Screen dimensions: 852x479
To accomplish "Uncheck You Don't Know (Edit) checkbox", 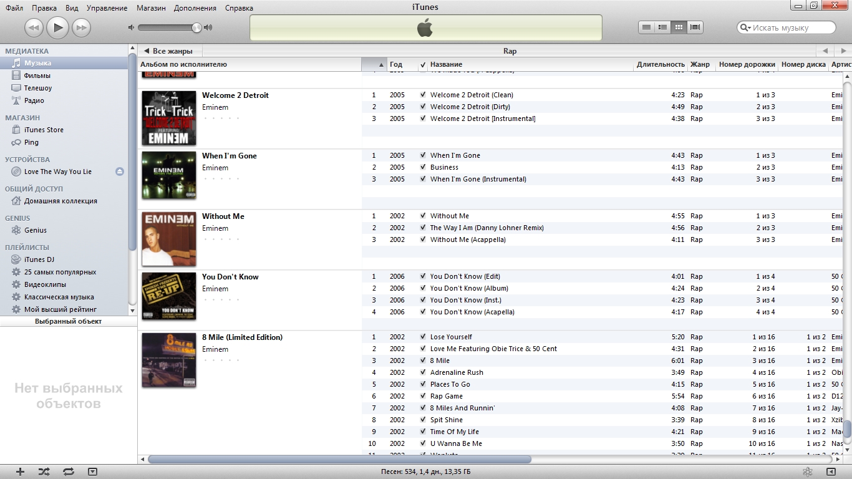I will (x=423, y=276).
